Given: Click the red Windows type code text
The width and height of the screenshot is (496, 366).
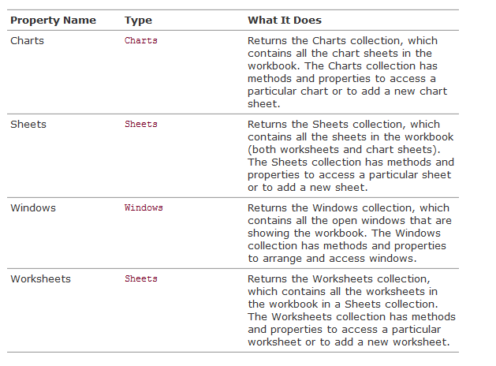Looking at the screenshot, I should 144,207.
